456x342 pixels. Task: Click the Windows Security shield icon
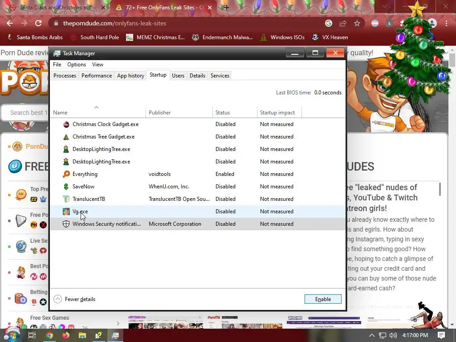pos(66,224)
